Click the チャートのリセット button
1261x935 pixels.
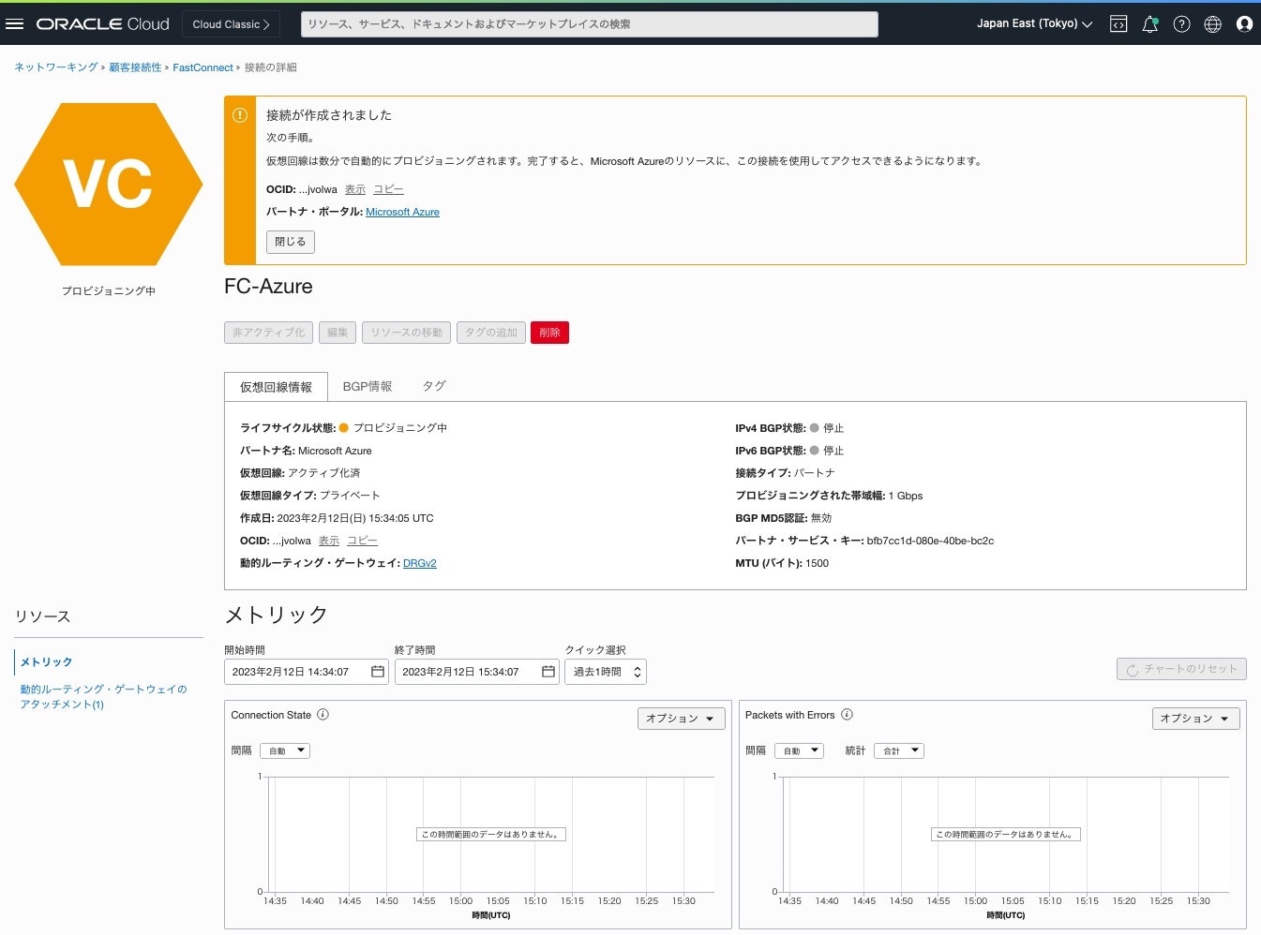pos(1181,669)
